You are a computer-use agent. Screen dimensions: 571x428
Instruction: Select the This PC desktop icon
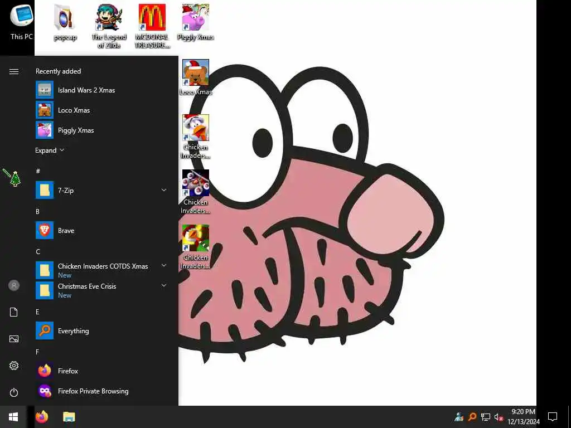click(22, 22)
